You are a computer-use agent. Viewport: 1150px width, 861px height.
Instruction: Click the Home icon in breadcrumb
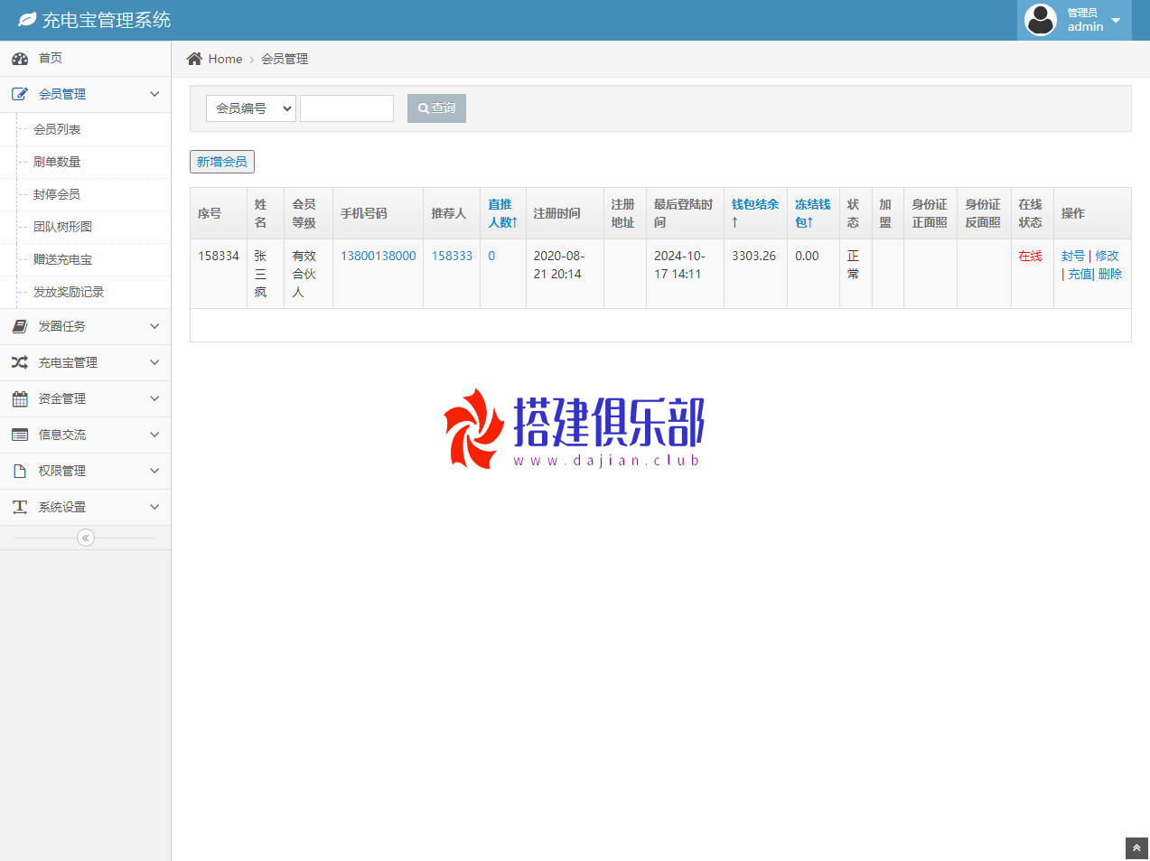194,59
